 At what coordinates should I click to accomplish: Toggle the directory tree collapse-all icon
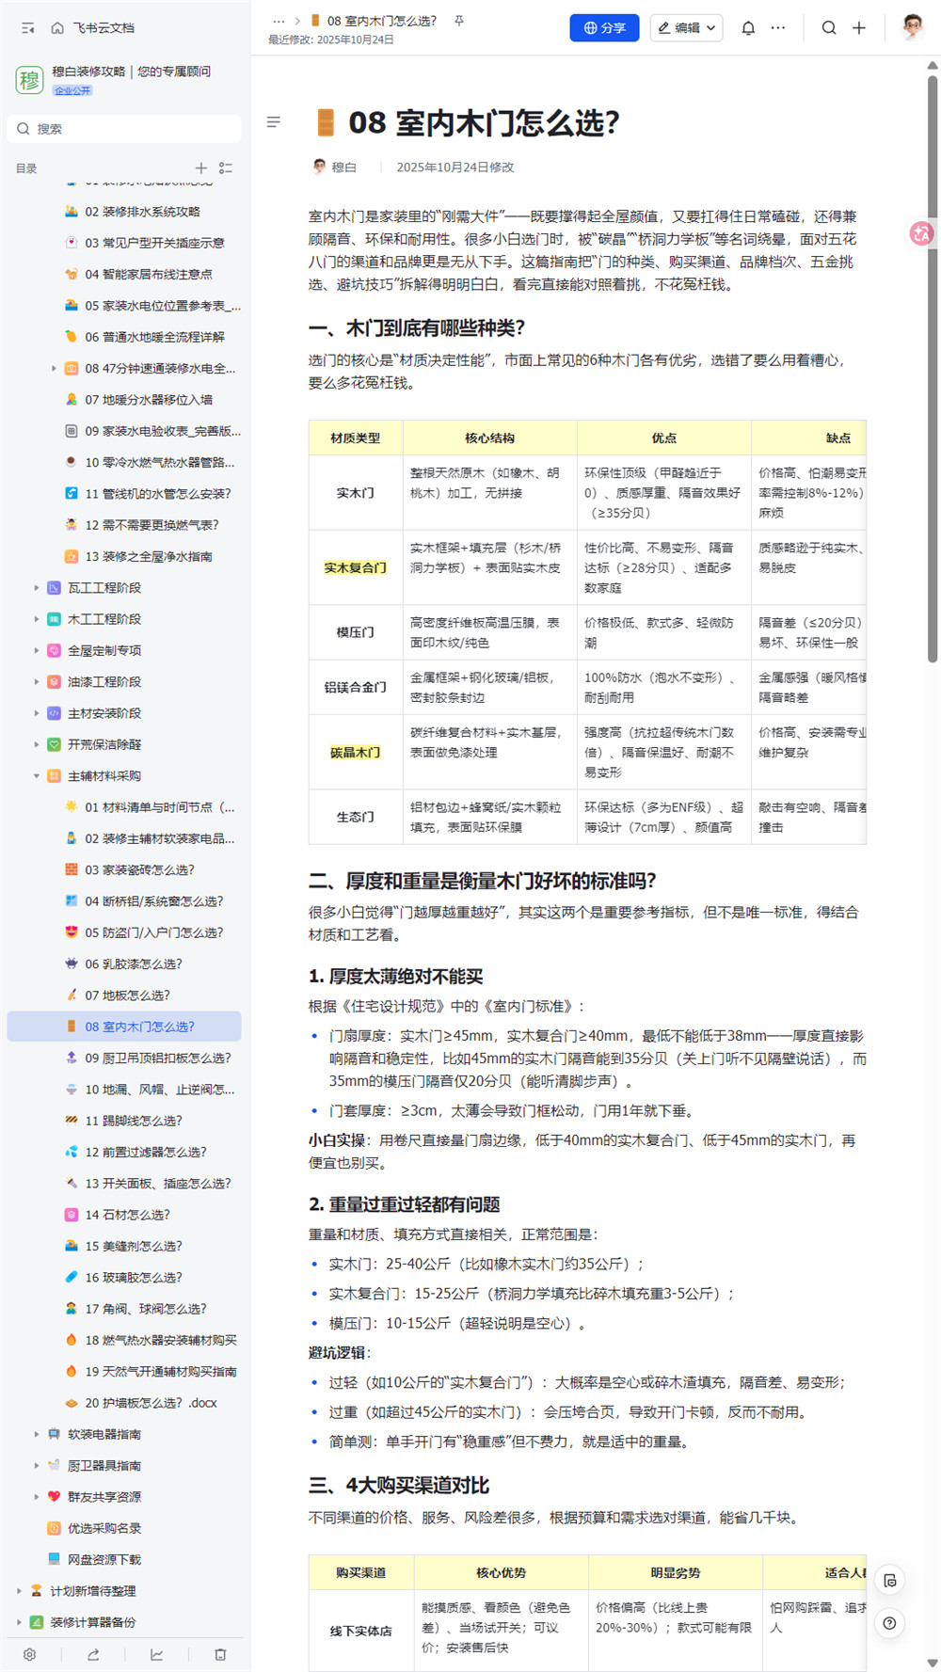226,168
